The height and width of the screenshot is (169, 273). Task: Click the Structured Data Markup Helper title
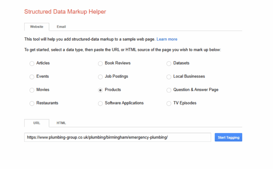click(65, 11)
